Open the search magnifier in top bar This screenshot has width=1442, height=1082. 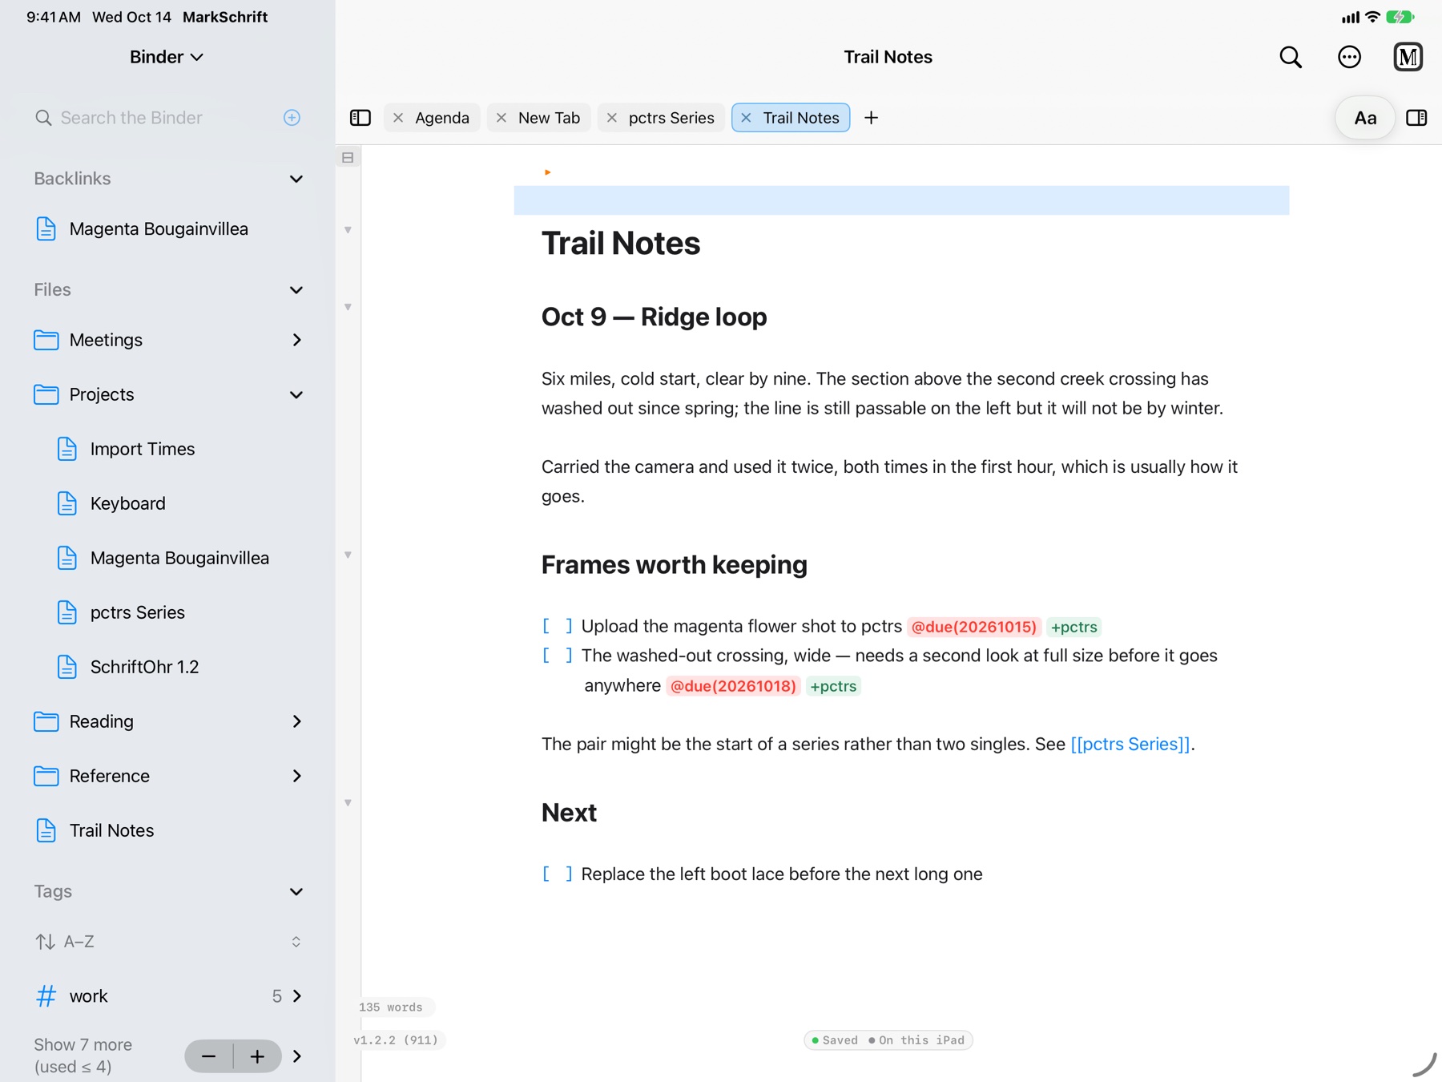(1291, 57)
